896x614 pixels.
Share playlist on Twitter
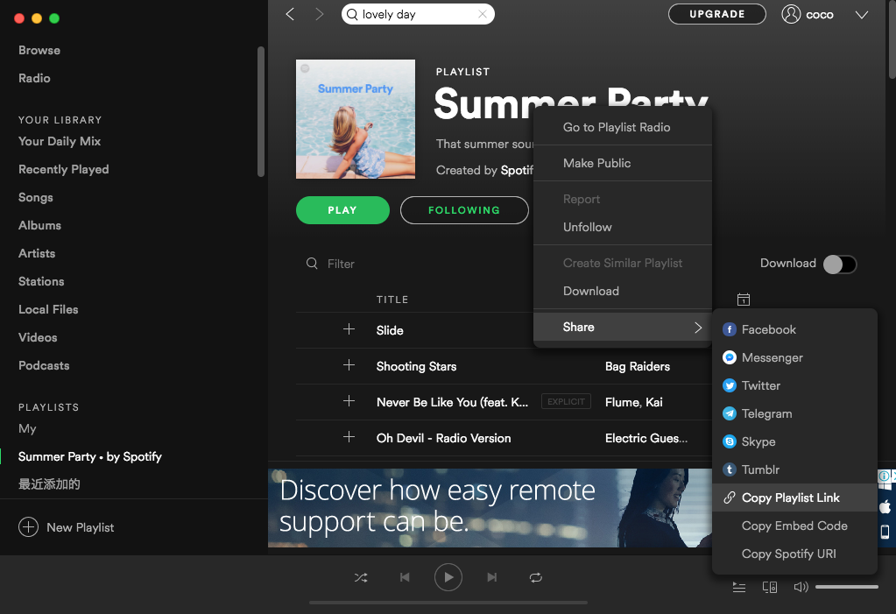click(760, 385)
